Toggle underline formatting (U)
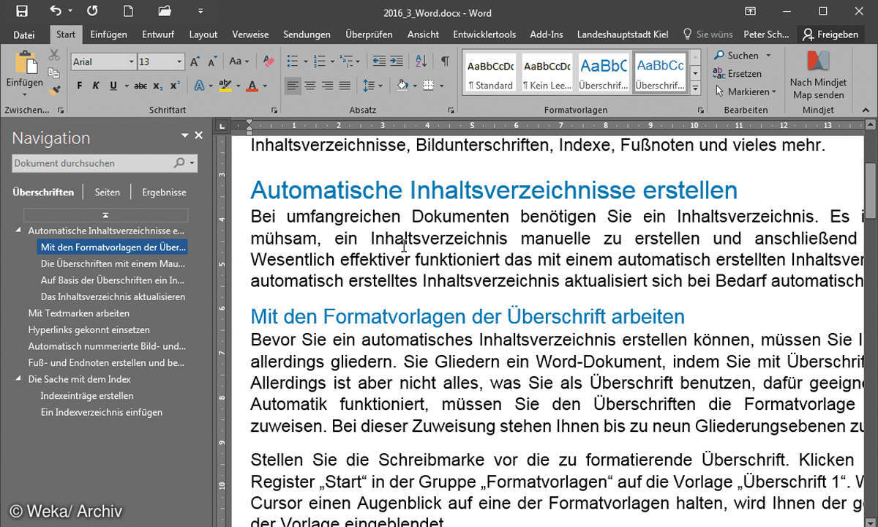 click(113, 86)
